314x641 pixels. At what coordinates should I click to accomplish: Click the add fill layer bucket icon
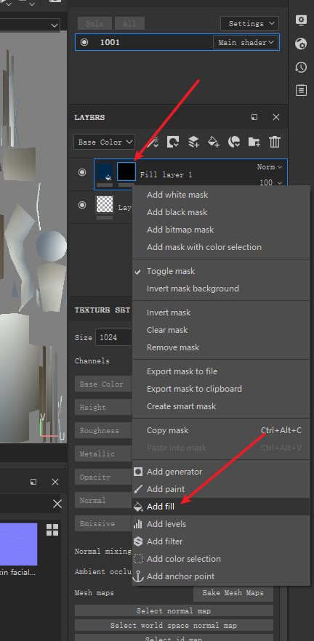click(x=214, y=142)
